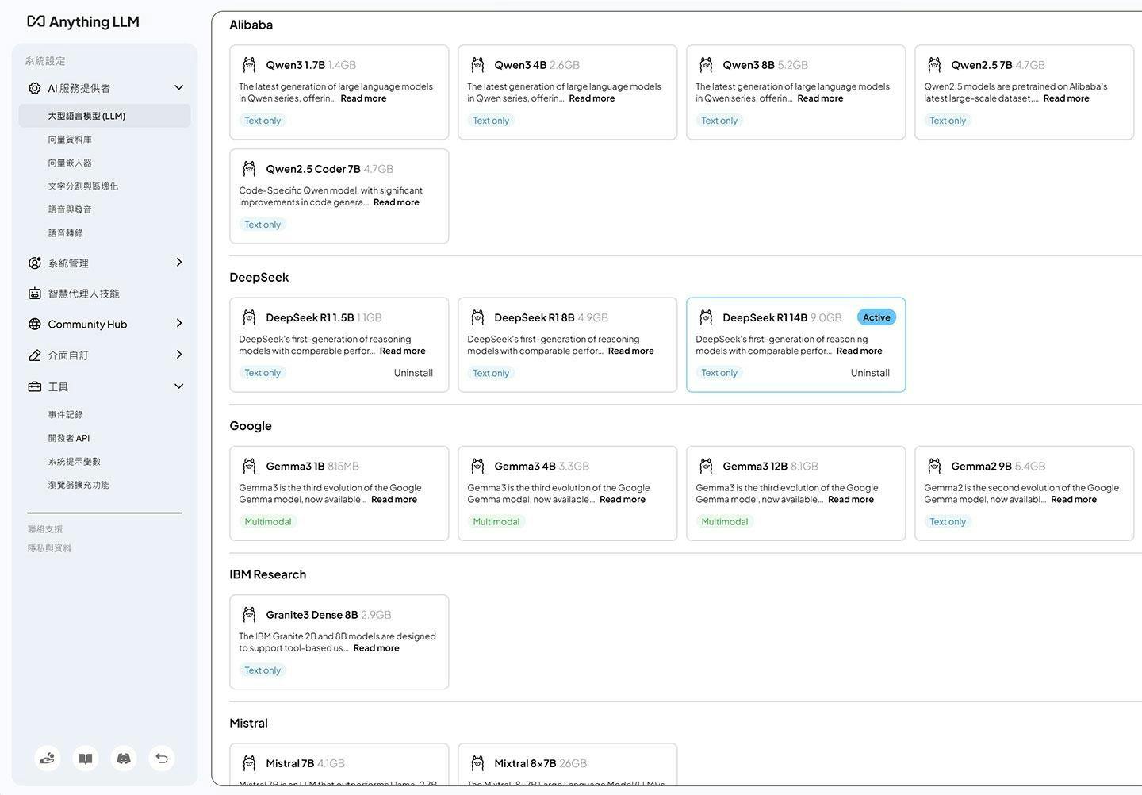
Task: Click the llama icon on Mistral 7B card
Action: click(x=249, y=763)
